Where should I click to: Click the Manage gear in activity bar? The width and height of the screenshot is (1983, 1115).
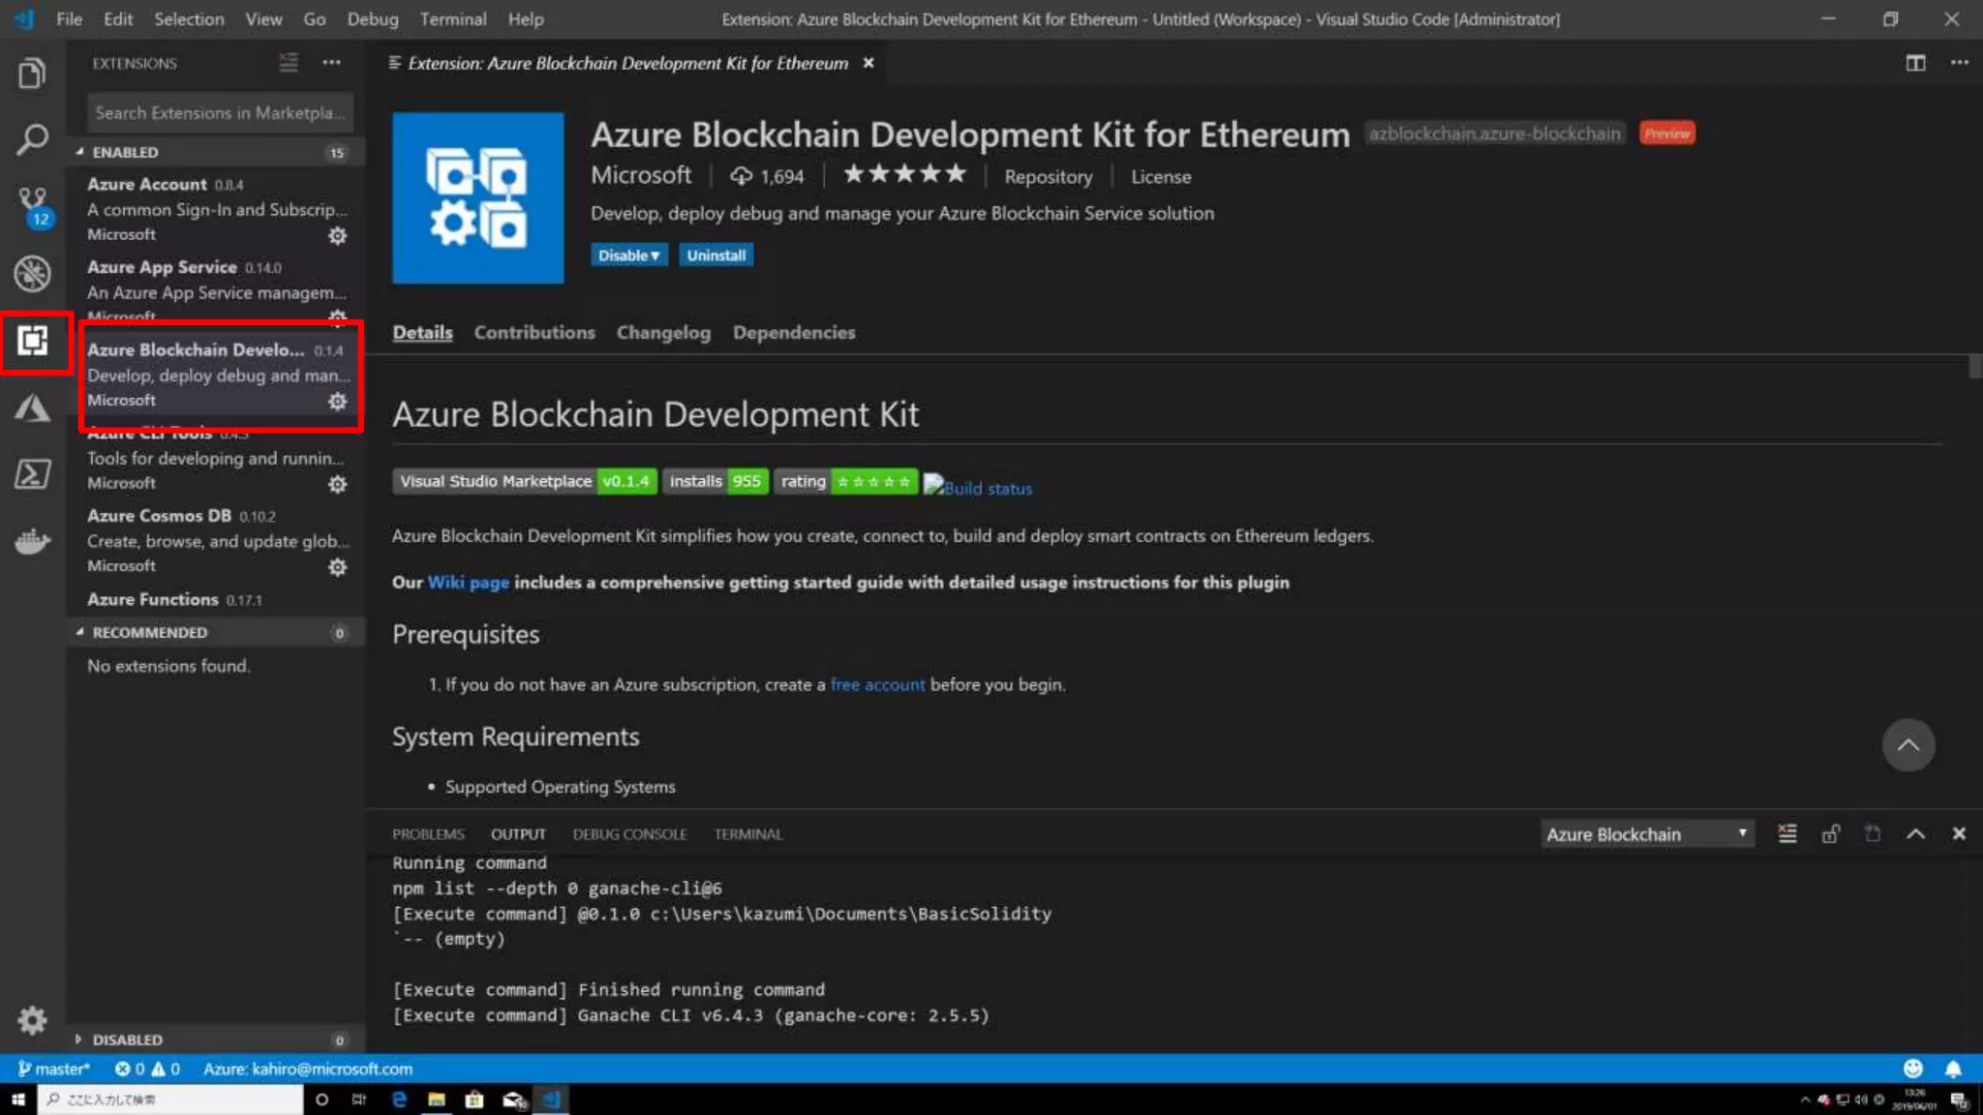pyautogui.click(x=32, y=1019)
